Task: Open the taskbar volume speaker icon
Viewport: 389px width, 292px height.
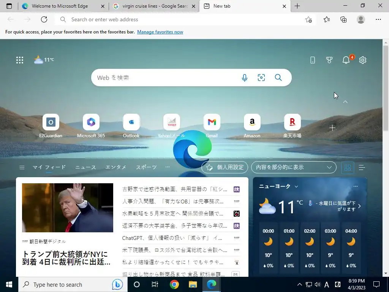Action: 317,284
